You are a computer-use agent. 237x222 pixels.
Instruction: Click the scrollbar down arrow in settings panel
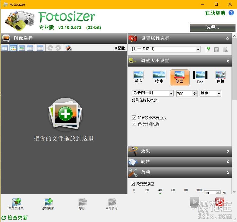(234, 192)
